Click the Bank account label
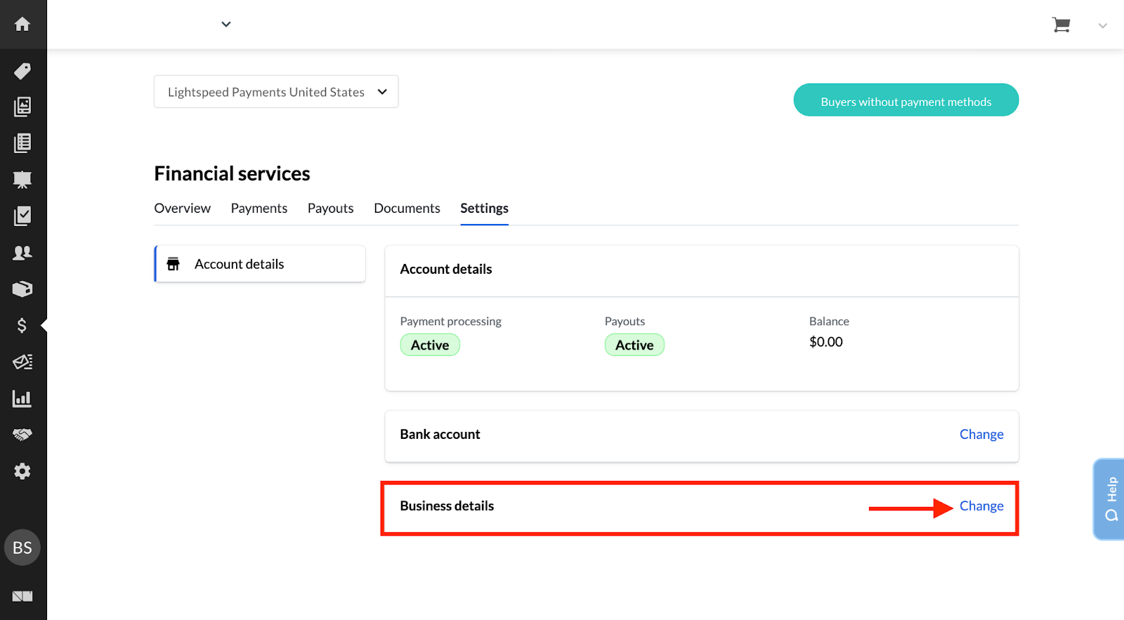Screen dimensions: 1124x620 click(440, 435)
